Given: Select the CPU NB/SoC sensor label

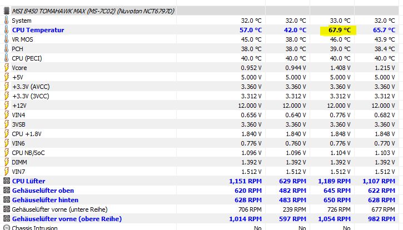Looking at the screenshot, I should [x=28, y=153].
